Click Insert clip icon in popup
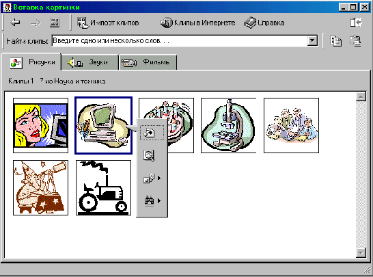This screenshot has height=277, width=373. 152,133
